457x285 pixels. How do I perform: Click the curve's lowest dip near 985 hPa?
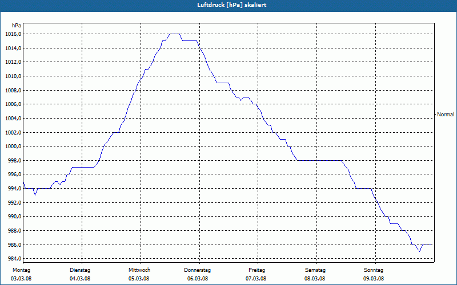[419, 251]
